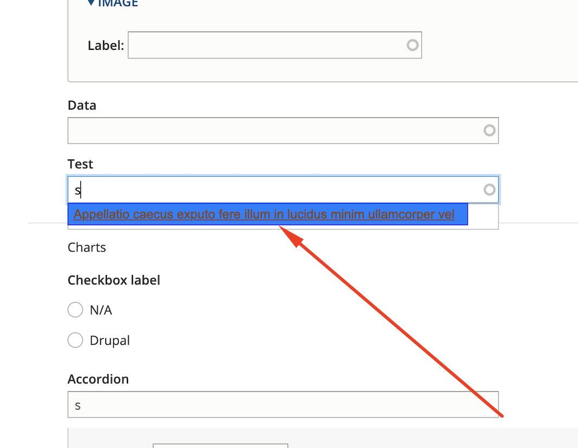The image size is (578, 448).
Task: Collapse the IMAGE section disclosure triangle
Action: tap(91, 3)
